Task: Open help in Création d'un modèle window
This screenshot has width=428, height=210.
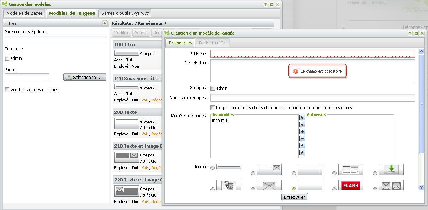Action: (410, 33)
